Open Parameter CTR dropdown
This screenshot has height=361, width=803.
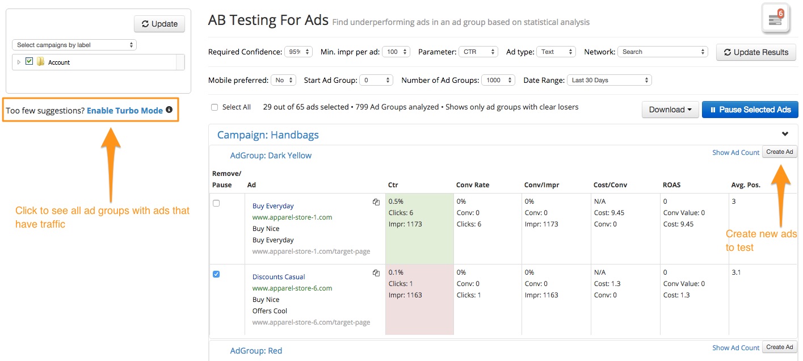pos(478,52)
